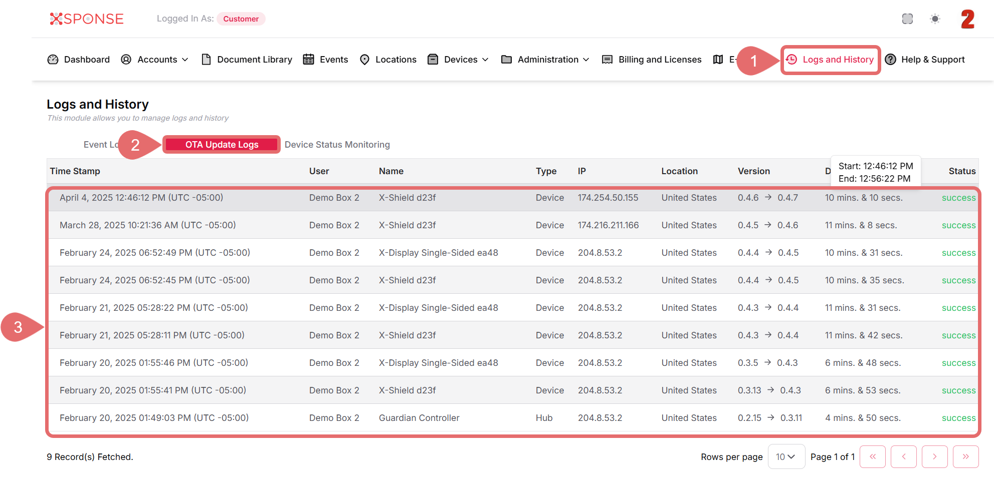Open the Document Library page

coord(247,60)
